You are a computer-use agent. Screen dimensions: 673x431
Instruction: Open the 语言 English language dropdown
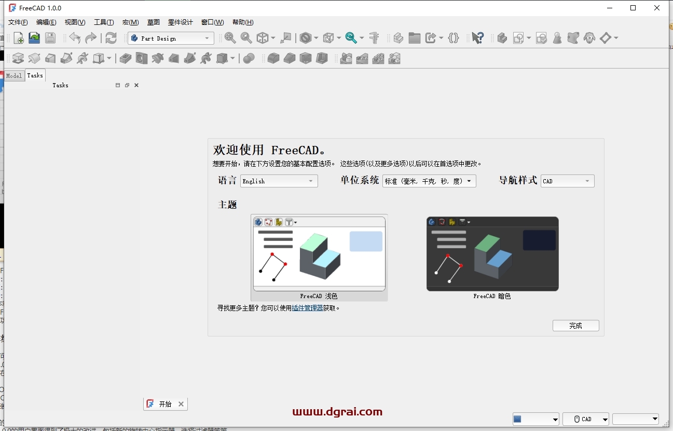tap(279, 181)
